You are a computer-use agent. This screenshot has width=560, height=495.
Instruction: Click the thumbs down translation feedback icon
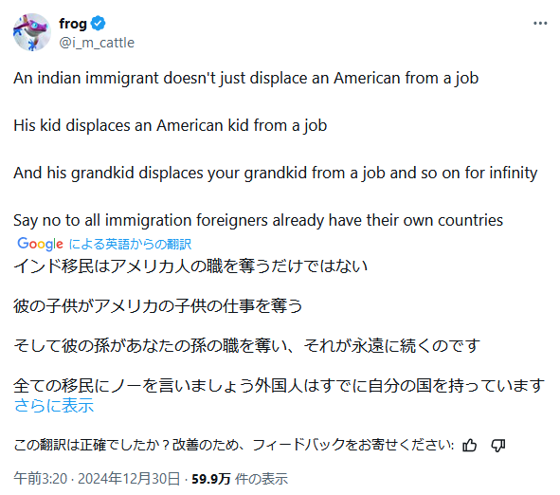(497, 446)
